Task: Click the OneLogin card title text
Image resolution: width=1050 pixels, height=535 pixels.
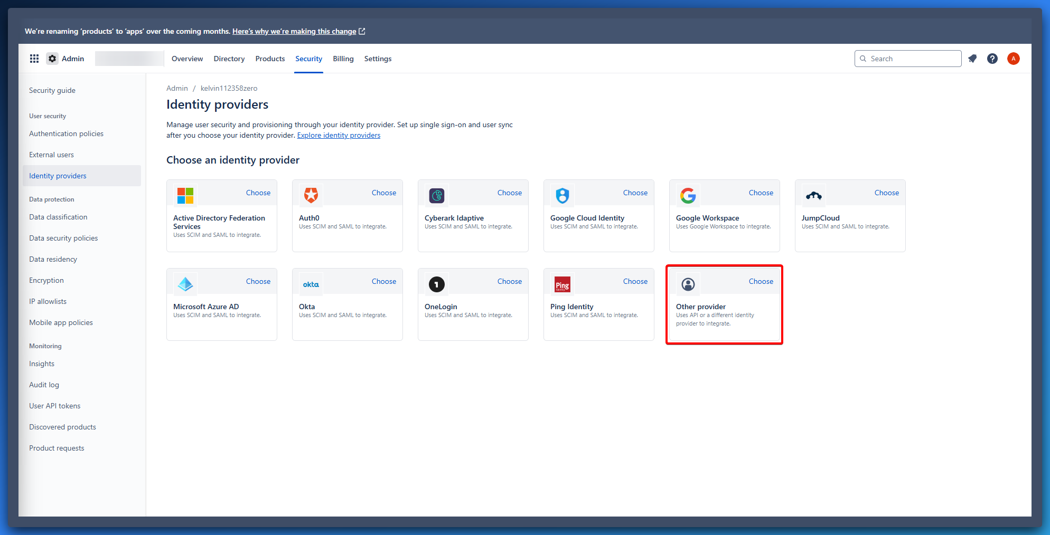Action: (x=441, y=307)
